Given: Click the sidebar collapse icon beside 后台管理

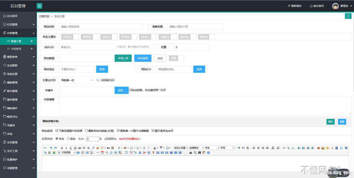Looking at the screenshot, I should [x=39, y=6].
